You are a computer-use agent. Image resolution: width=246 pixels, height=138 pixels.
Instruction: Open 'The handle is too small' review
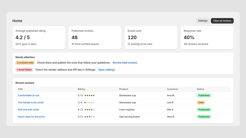30,102
